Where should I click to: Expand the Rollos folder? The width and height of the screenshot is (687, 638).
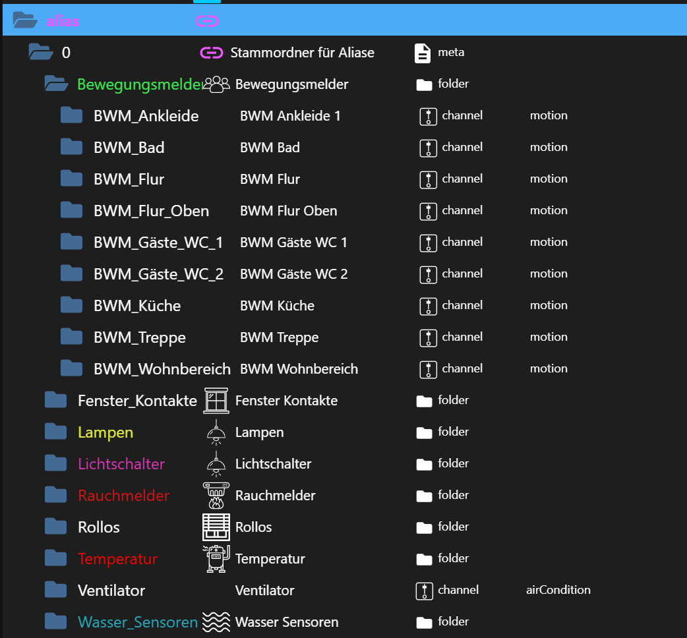[56, 526]
